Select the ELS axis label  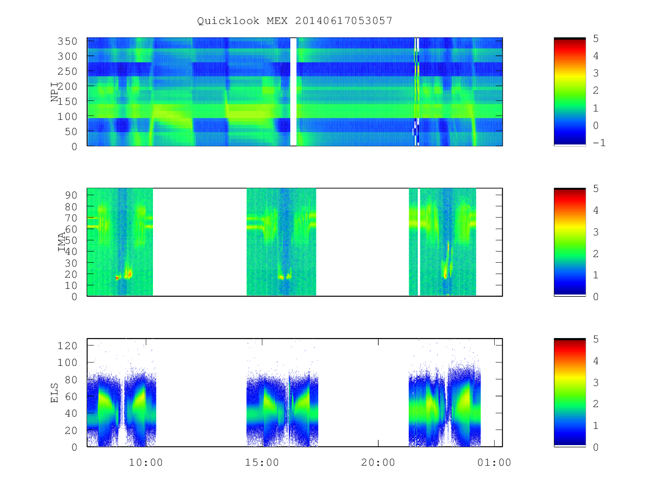(55, 393)
